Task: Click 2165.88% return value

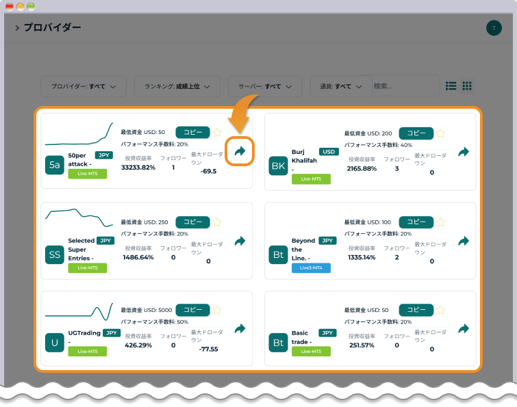Action: tap(362, 168)
